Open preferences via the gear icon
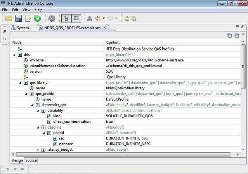This screenshot has width=248, height=174. tap(52, 18)
